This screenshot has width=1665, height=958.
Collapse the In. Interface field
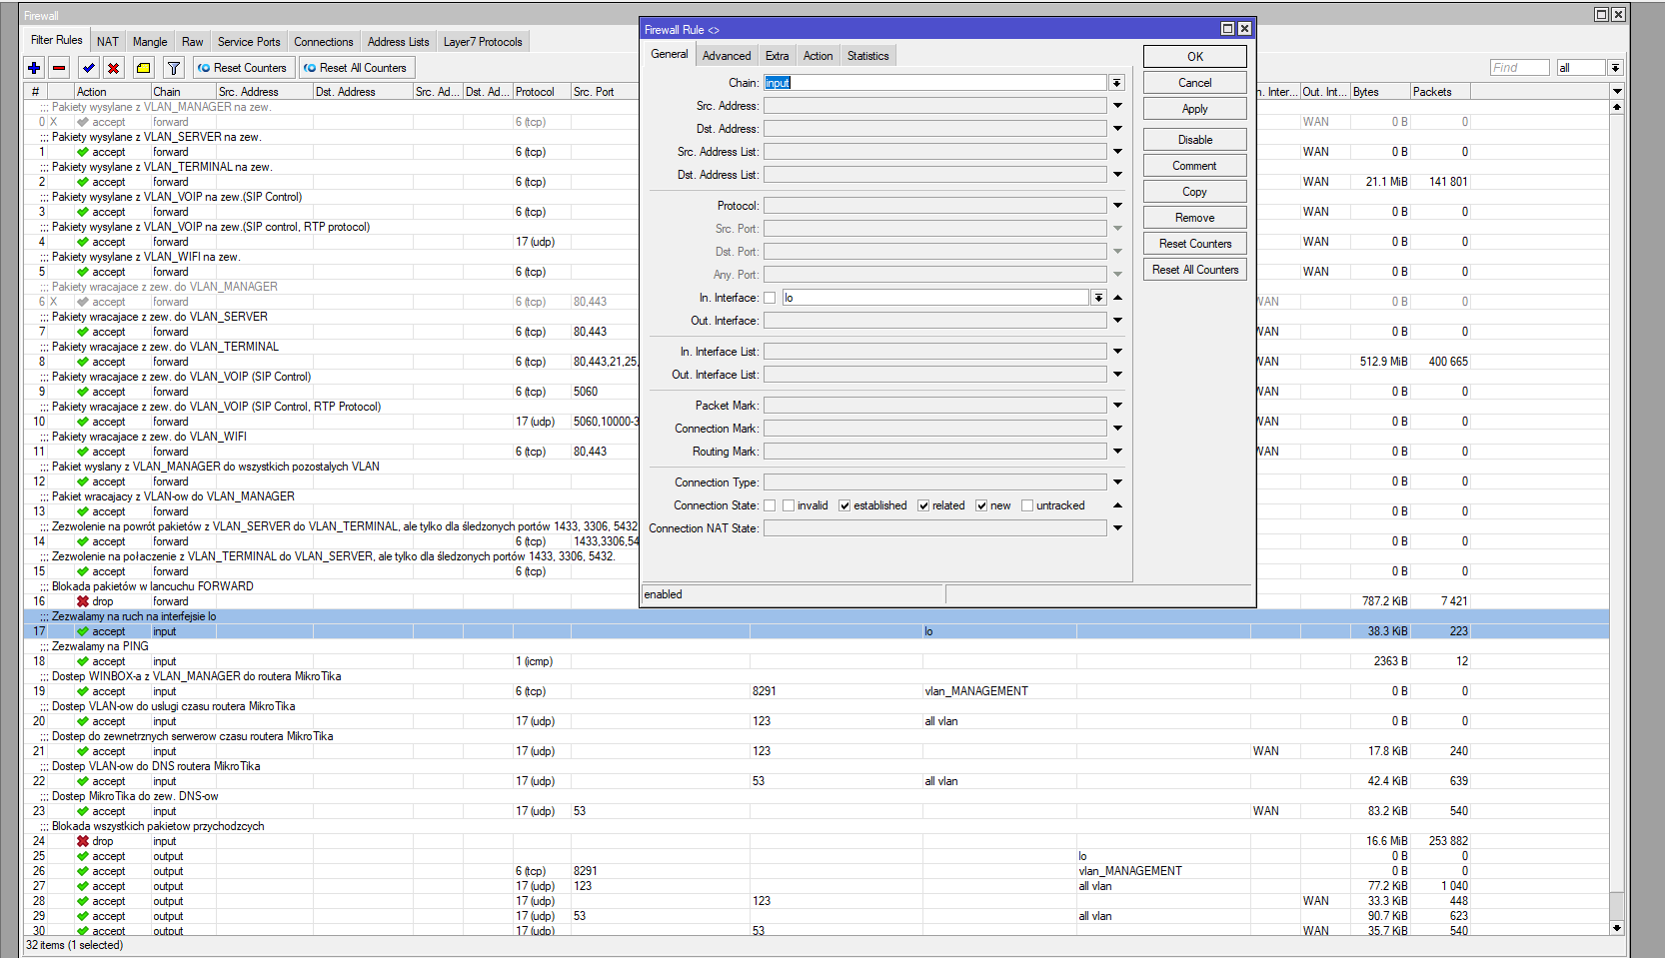point(1117,298)
